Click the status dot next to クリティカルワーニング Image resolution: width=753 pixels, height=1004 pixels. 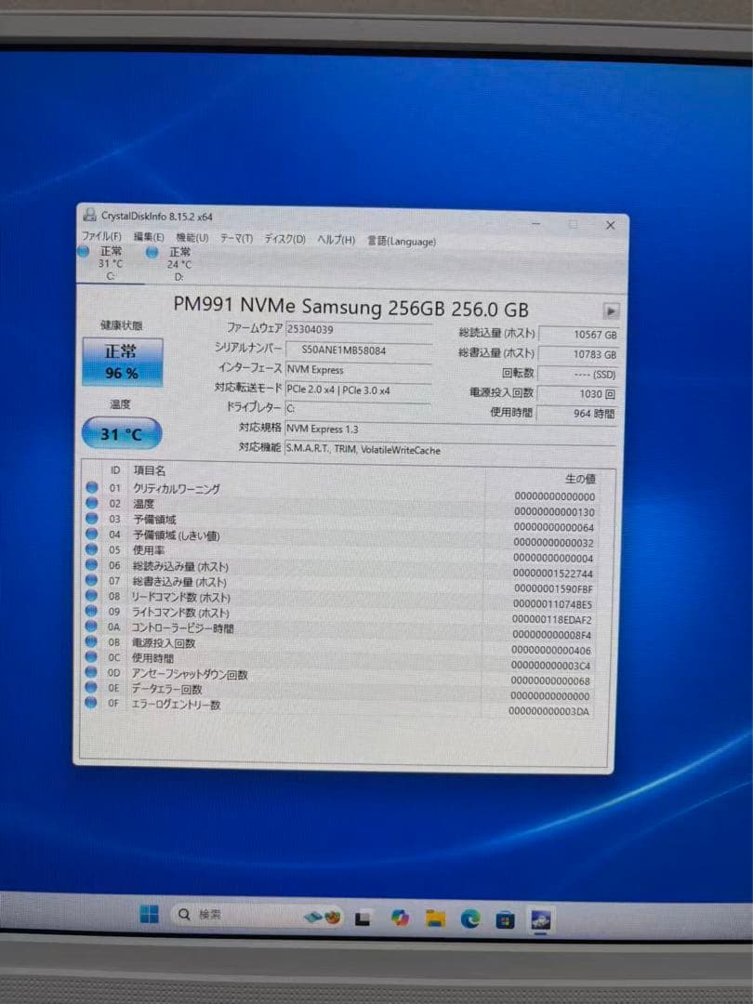(x=90, y=488)
